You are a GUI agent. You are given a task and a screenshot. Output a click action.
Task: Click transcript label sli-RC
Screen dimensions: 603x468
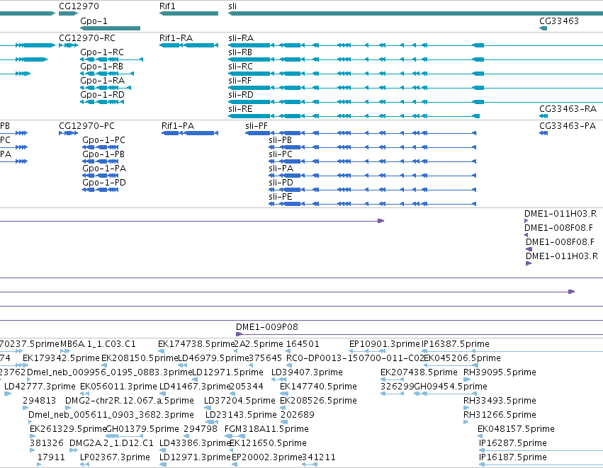click(240, 67)
